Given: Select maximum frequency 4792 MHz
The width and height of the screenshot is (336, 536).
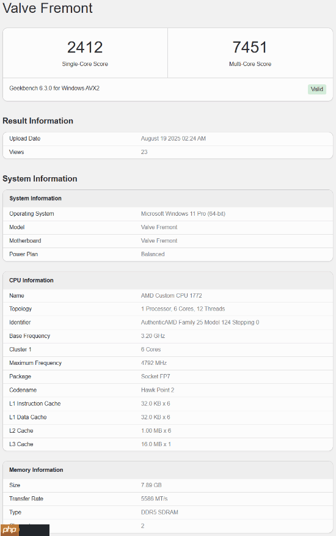Looking at the screenshot, I should (154, 363).
